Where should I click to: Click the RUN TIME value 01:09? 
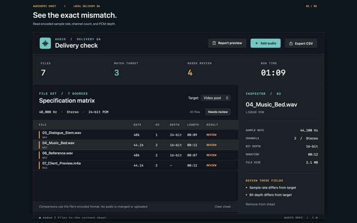tap(273, 73)
